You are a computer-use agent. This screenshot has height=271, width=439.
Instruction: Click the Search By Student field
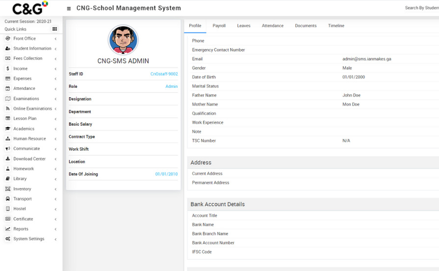[x=421, y=8]
